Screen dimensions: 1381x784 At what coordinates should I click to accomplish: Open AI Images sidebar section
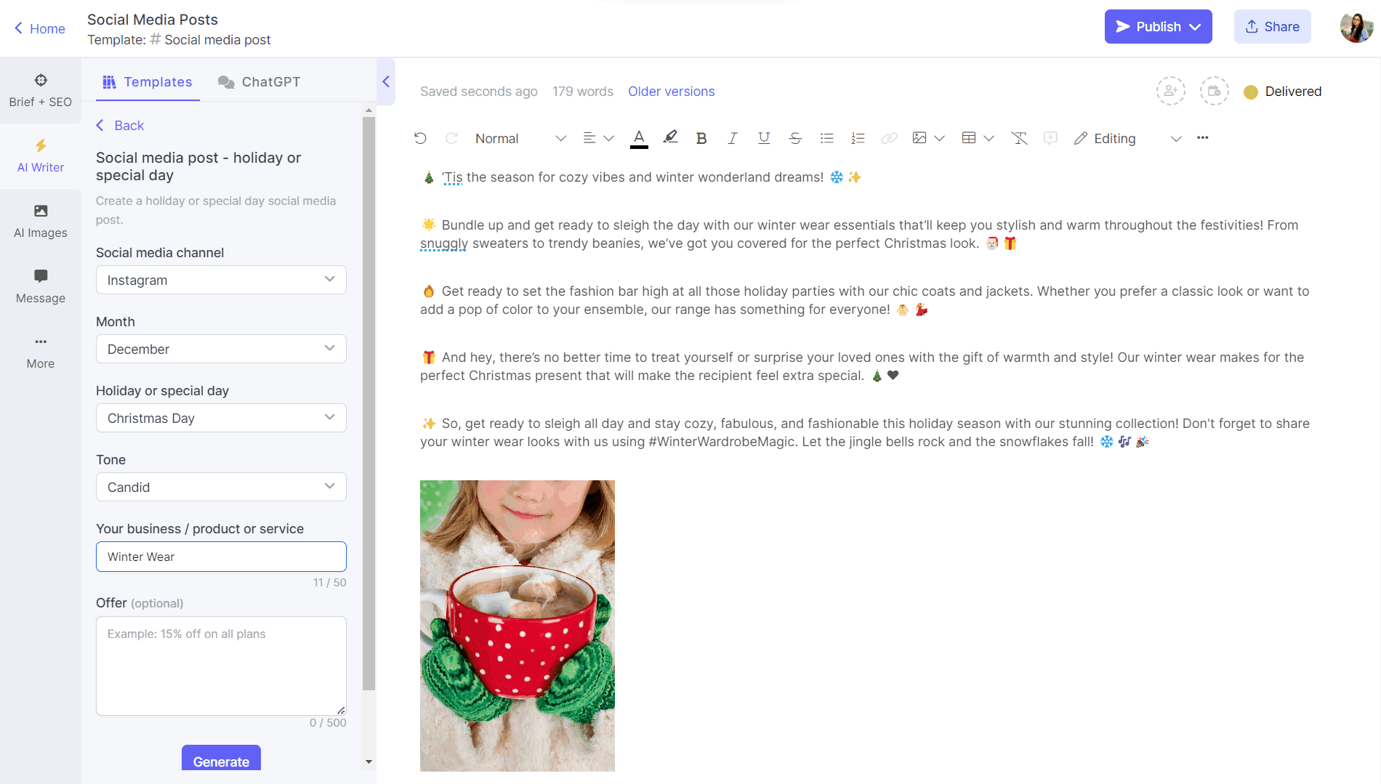point(41,222)
